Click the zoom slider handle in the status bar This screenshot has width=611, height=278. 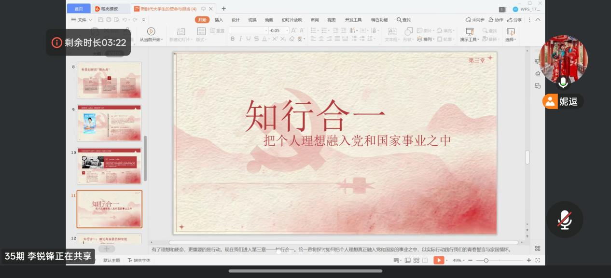click(486, 260)
